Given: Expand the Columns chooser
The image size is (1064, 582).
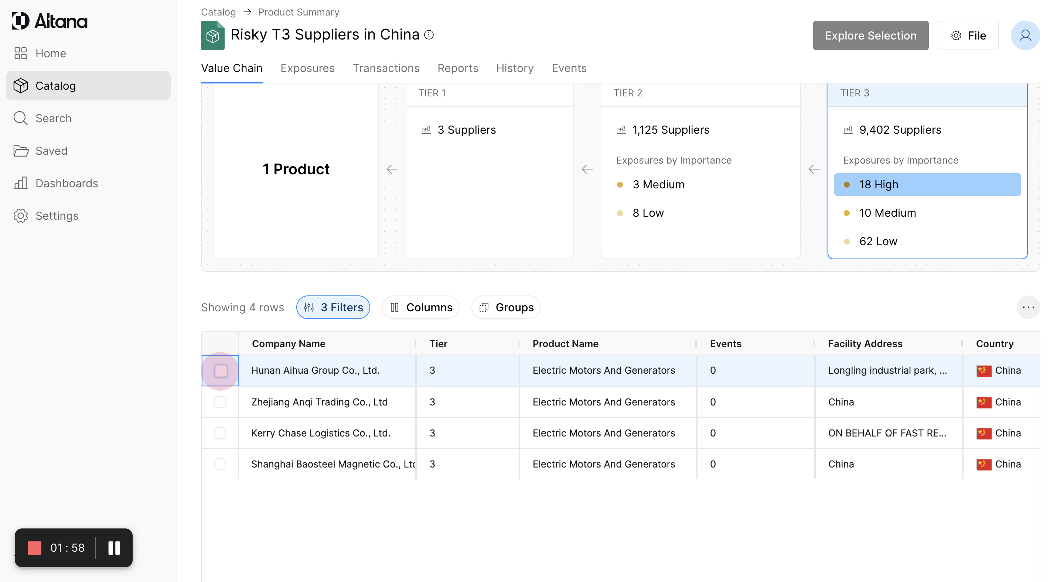Looking at the screenshot, I should click(421, 307).
